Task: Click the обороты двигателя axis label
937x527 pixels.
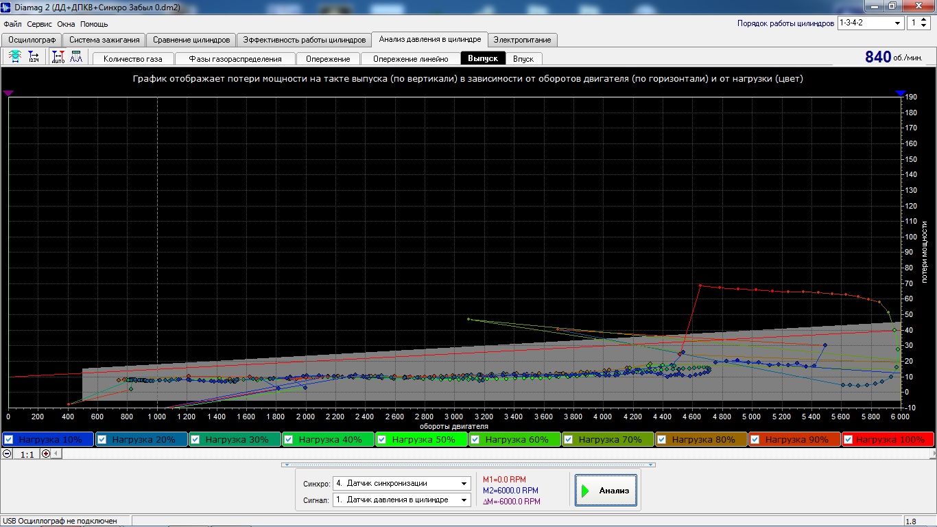Action: (454, 426)
